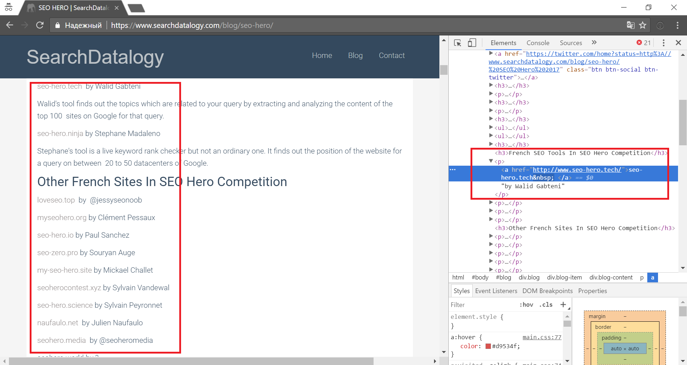This screenshot has height=365, width=687.
Task: Click the secure padlock icon
Action: coord(57,25)
